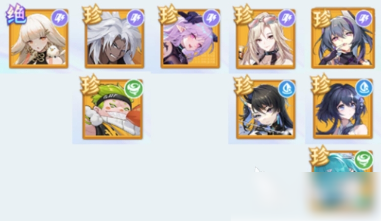Choose the pink-haired elf girl card
Screen dimensions: 381x221
point(190,39)
